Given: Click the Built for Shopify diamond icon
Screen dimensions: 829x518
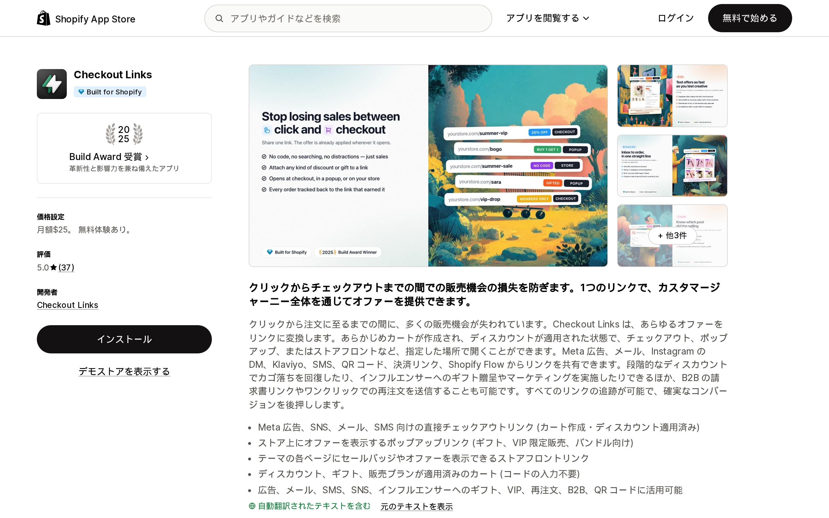Looking at the screenshot, I should (81, 92).
